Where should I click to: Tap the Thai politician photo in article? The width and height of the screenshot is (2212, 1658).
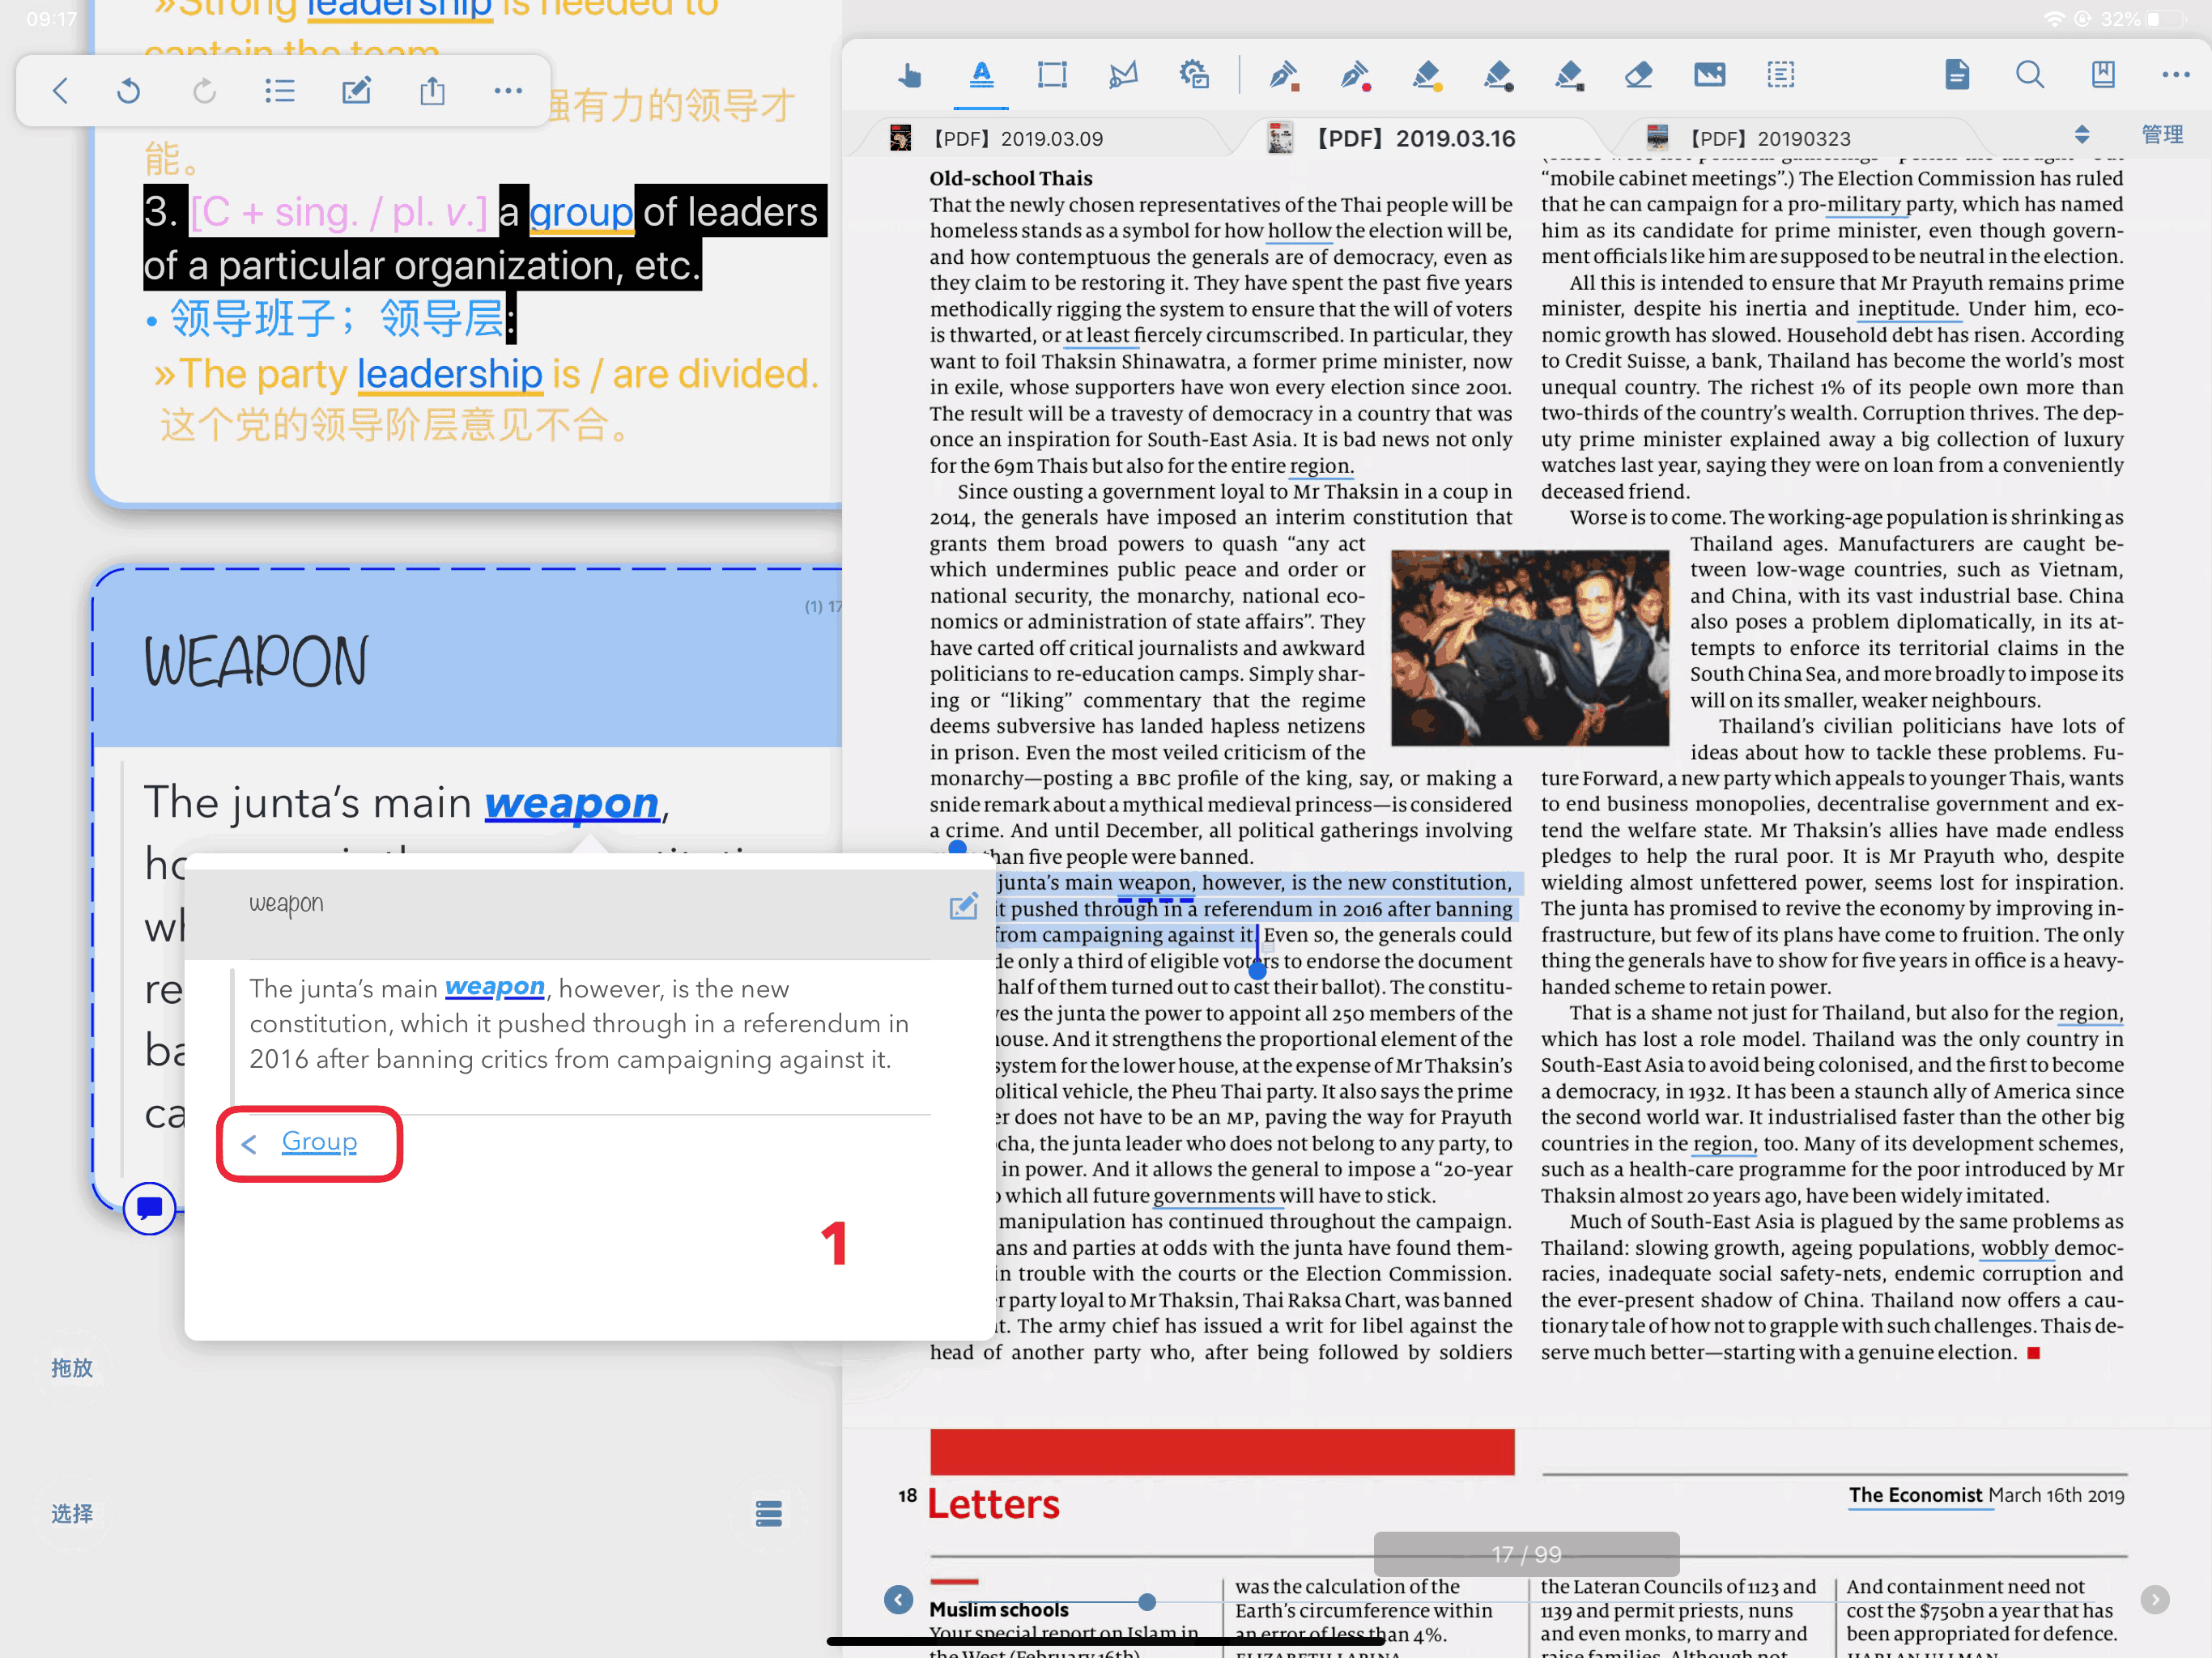[1530, 647]
